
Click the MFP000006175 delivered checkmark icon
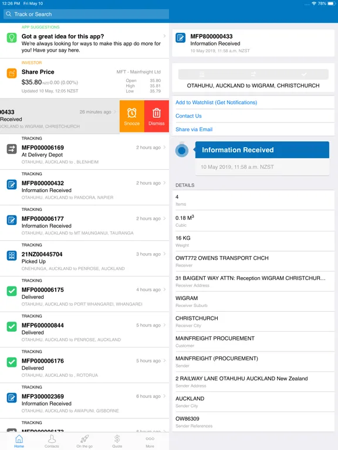12,291
